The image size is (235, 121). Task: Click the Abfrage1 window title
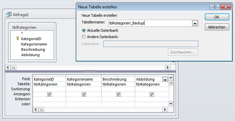21,15
